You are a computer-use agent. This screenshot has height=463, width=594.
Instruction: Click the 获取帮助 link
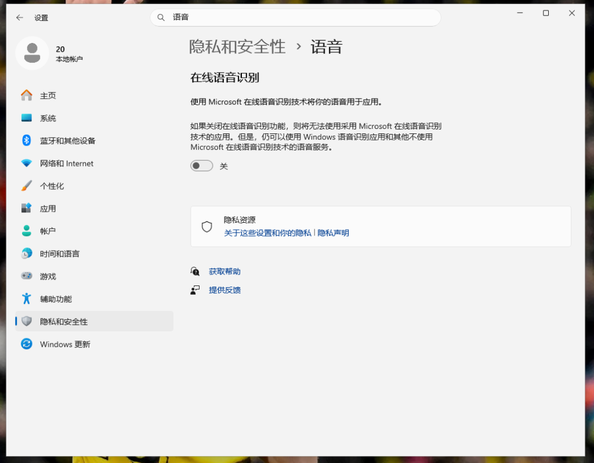224,272
